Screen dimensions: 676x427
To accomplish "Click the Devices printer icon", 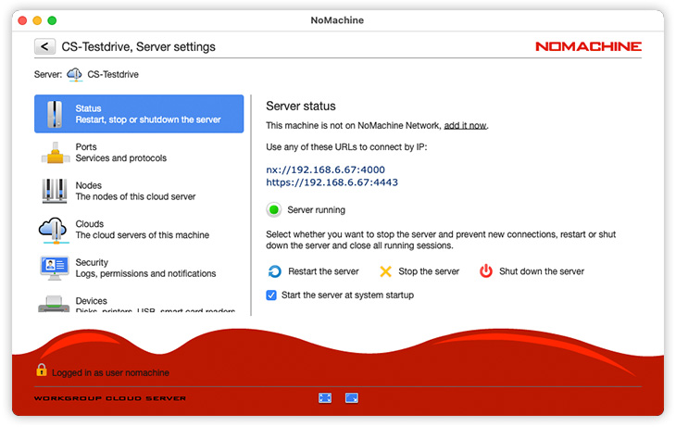I will point(56,305).
